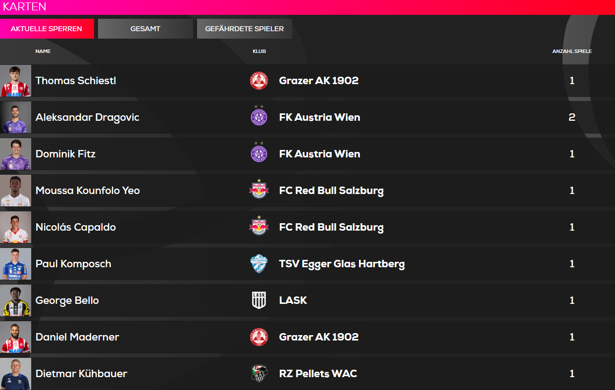The width and height of the screenshot is (615, 390).
Task: Click Red Bull Salzburg logo beside Moussa Yeo
Action: [258, 189]
